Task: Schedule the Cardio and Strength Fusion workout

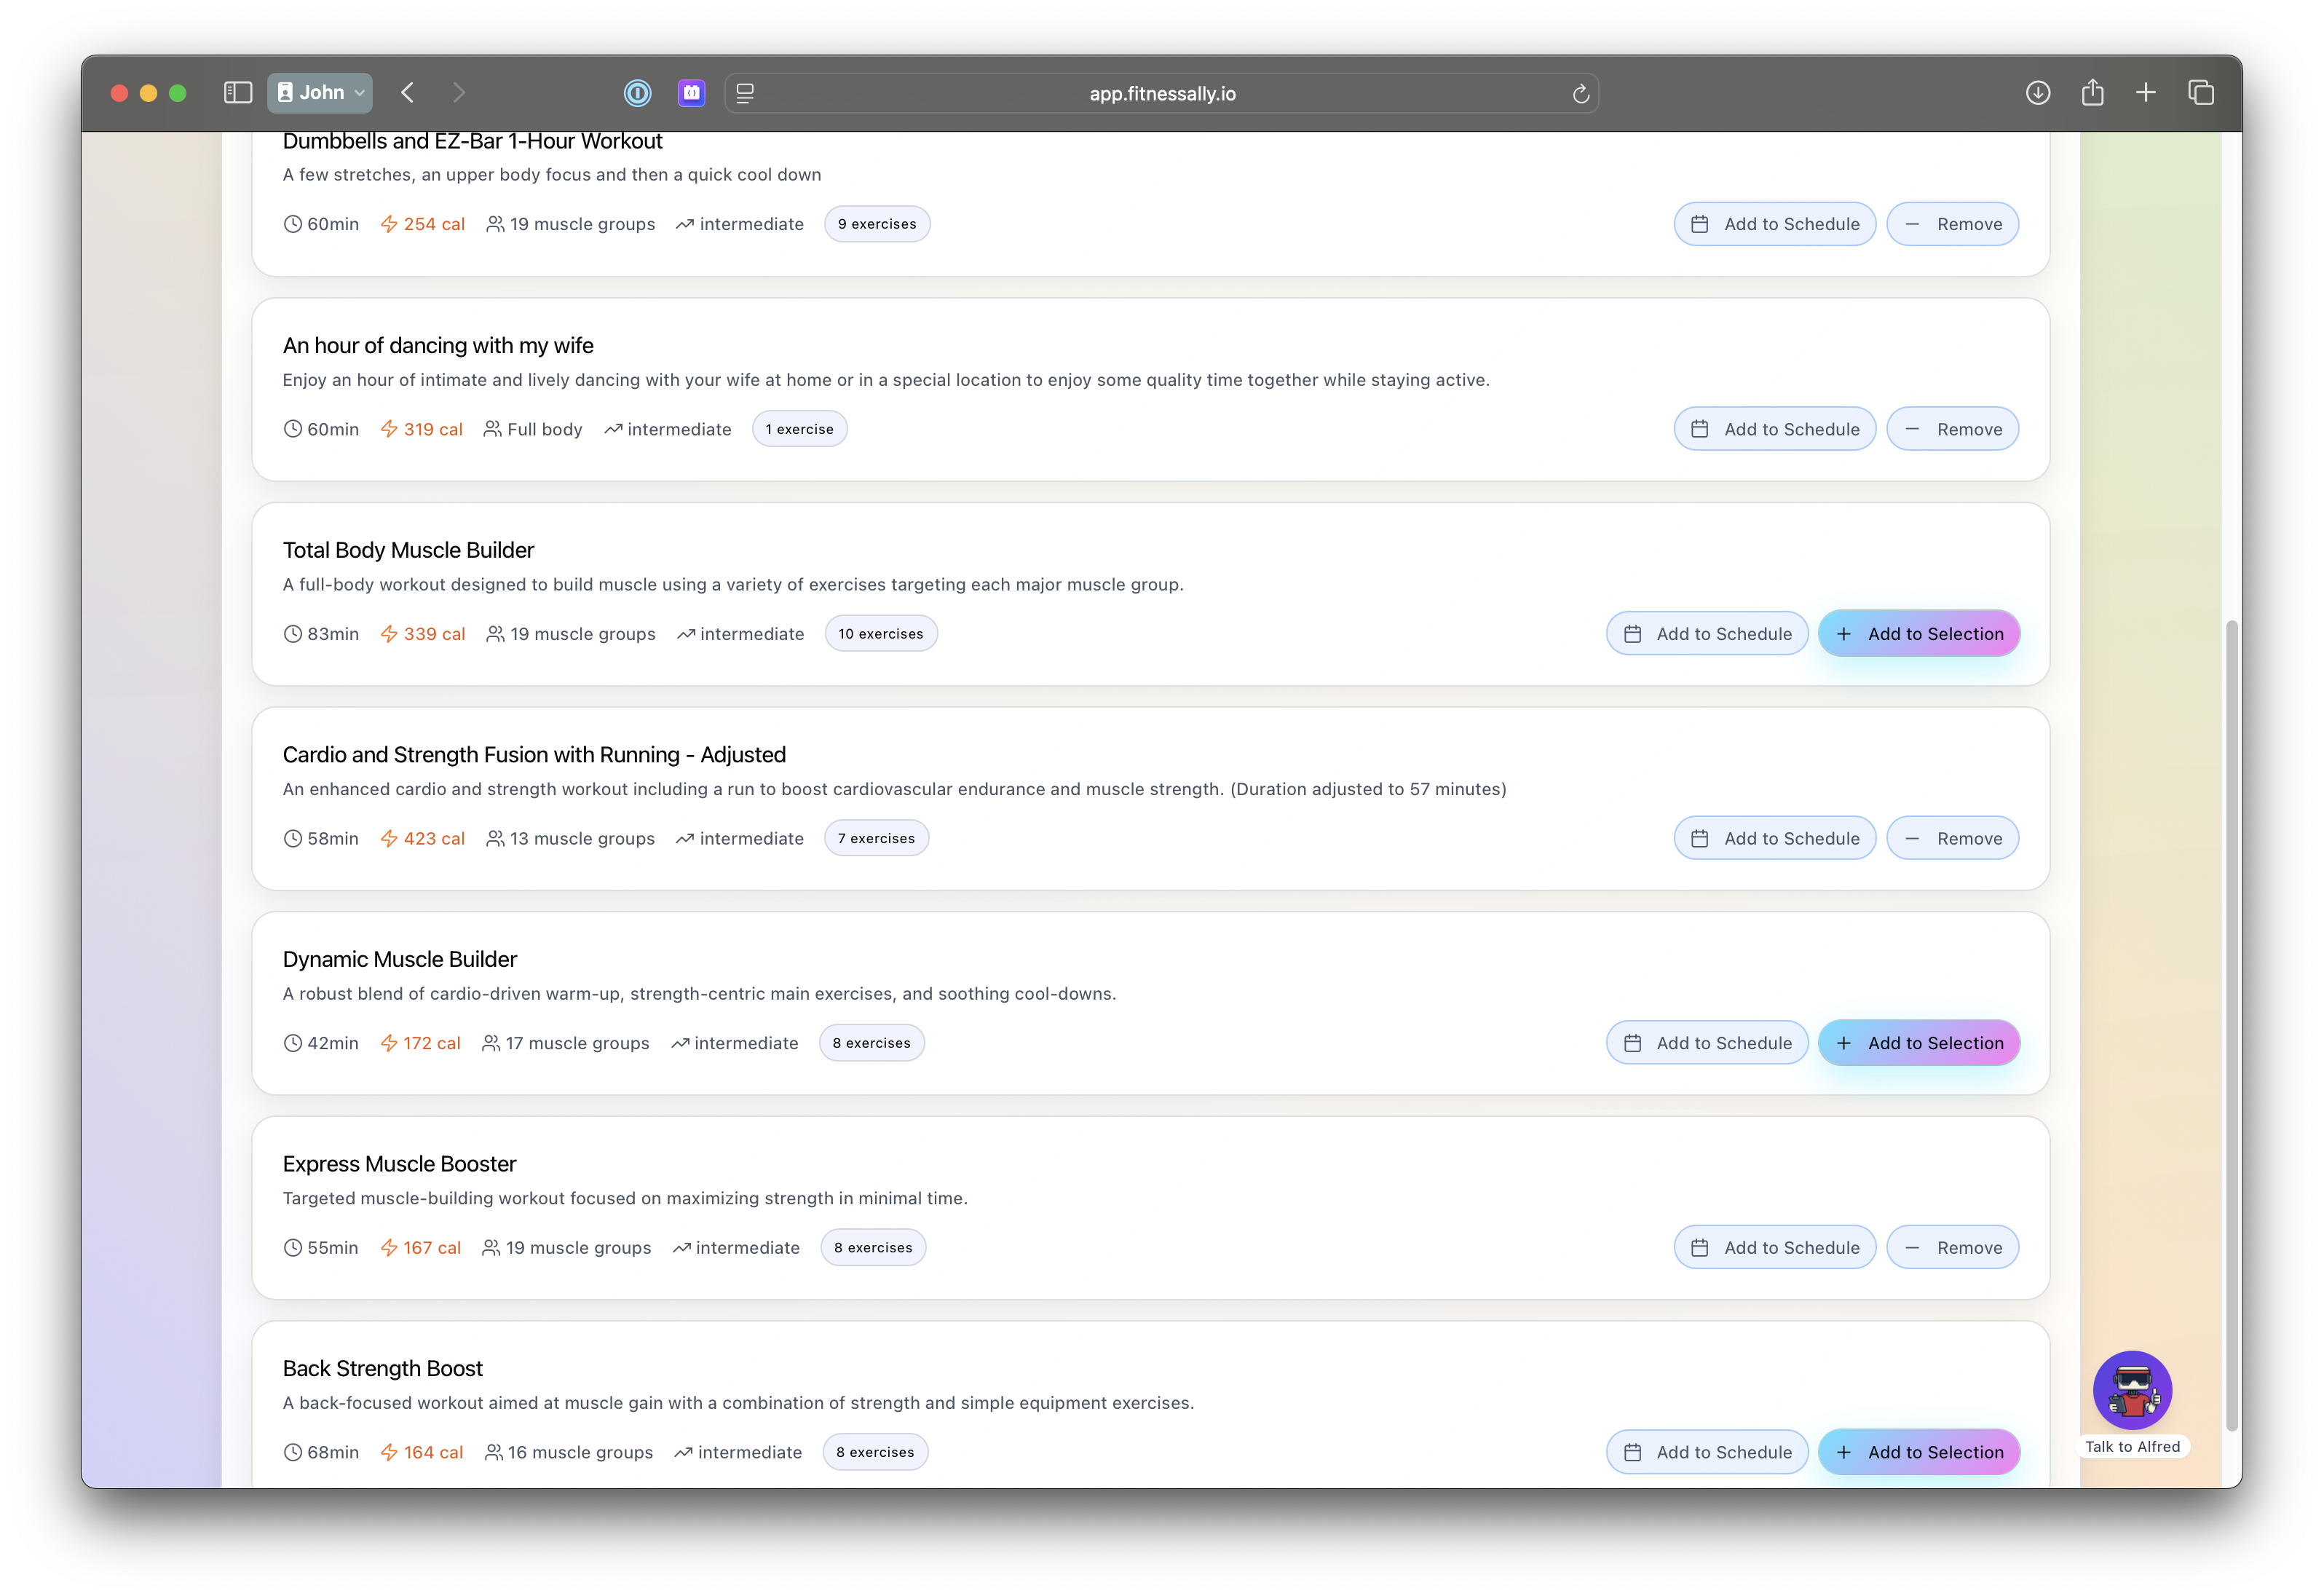Action: (1774, 838)
